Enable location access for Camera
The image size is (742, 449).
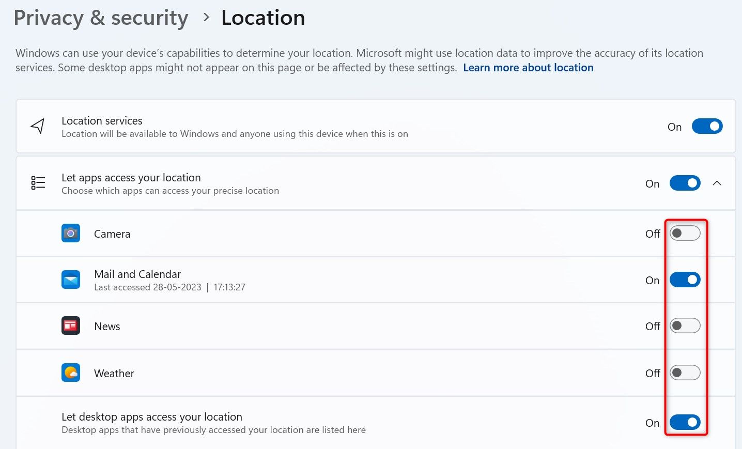pyautogui.click(x=685, y=234)
